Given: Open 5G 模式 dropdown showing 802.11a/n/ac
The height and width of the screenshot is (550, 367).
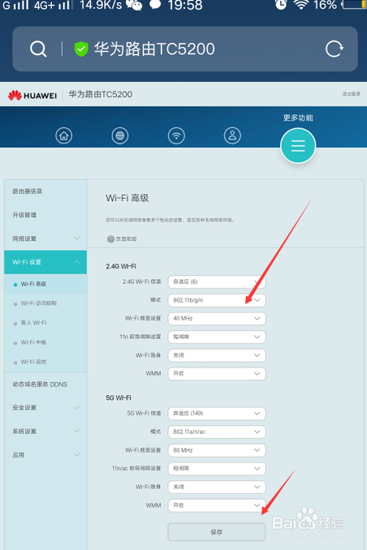Looking at the screenshot, I should pos(217,432).
